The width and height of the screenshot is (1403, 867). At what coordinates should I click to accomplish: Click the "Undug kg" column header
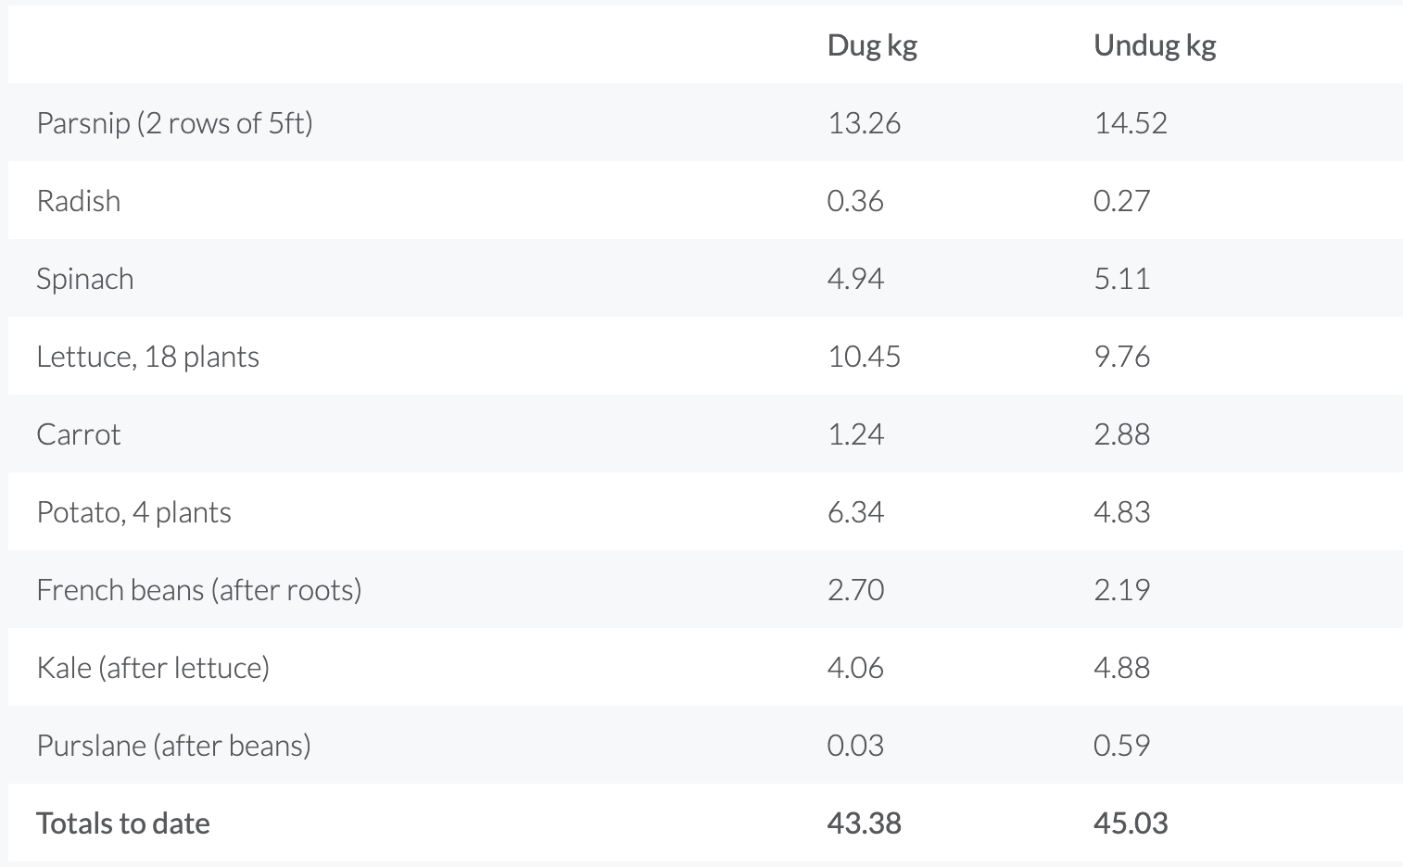1155,45
